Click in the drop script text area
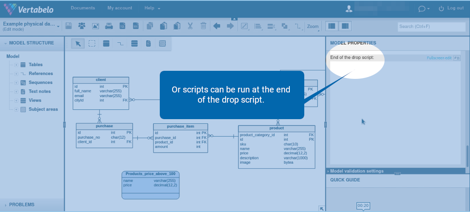This screenshot has height=212, width=470. pyautogui.click(x=395, y=113)
